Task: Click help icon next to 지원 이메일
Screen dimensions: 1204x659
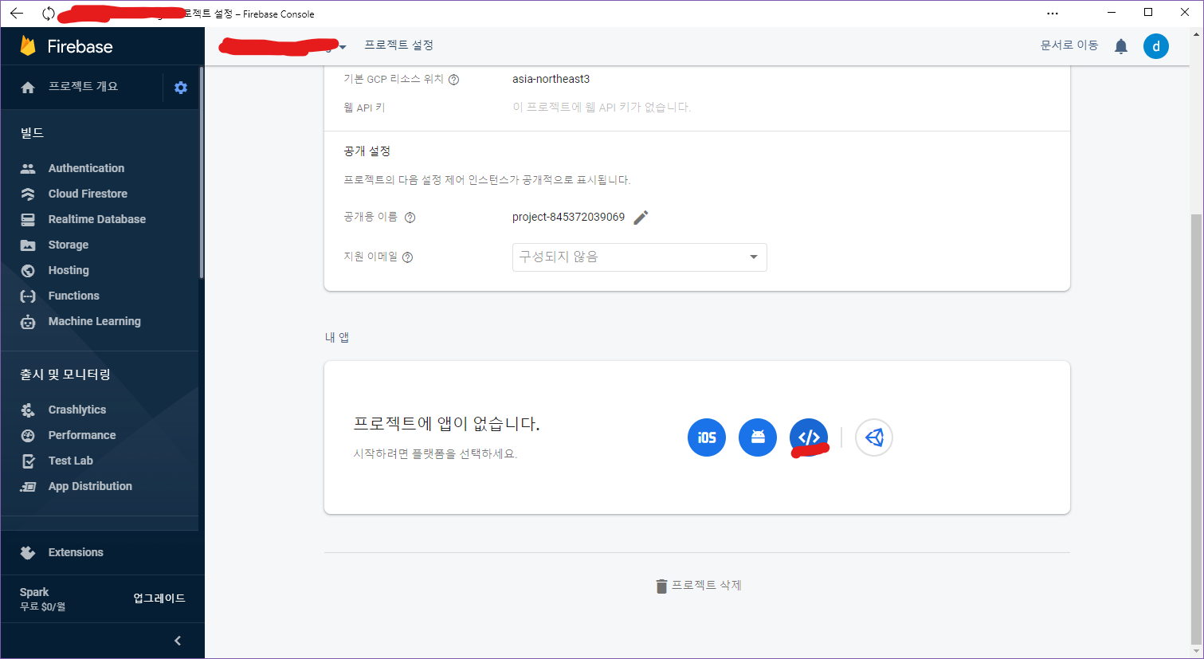Action: pyautogui.click(x=408, y=257)
